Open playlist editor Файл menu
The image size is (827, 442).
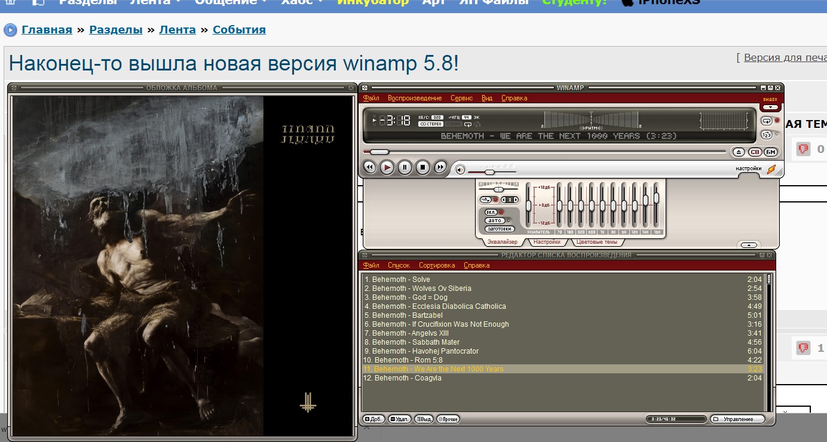370,265
